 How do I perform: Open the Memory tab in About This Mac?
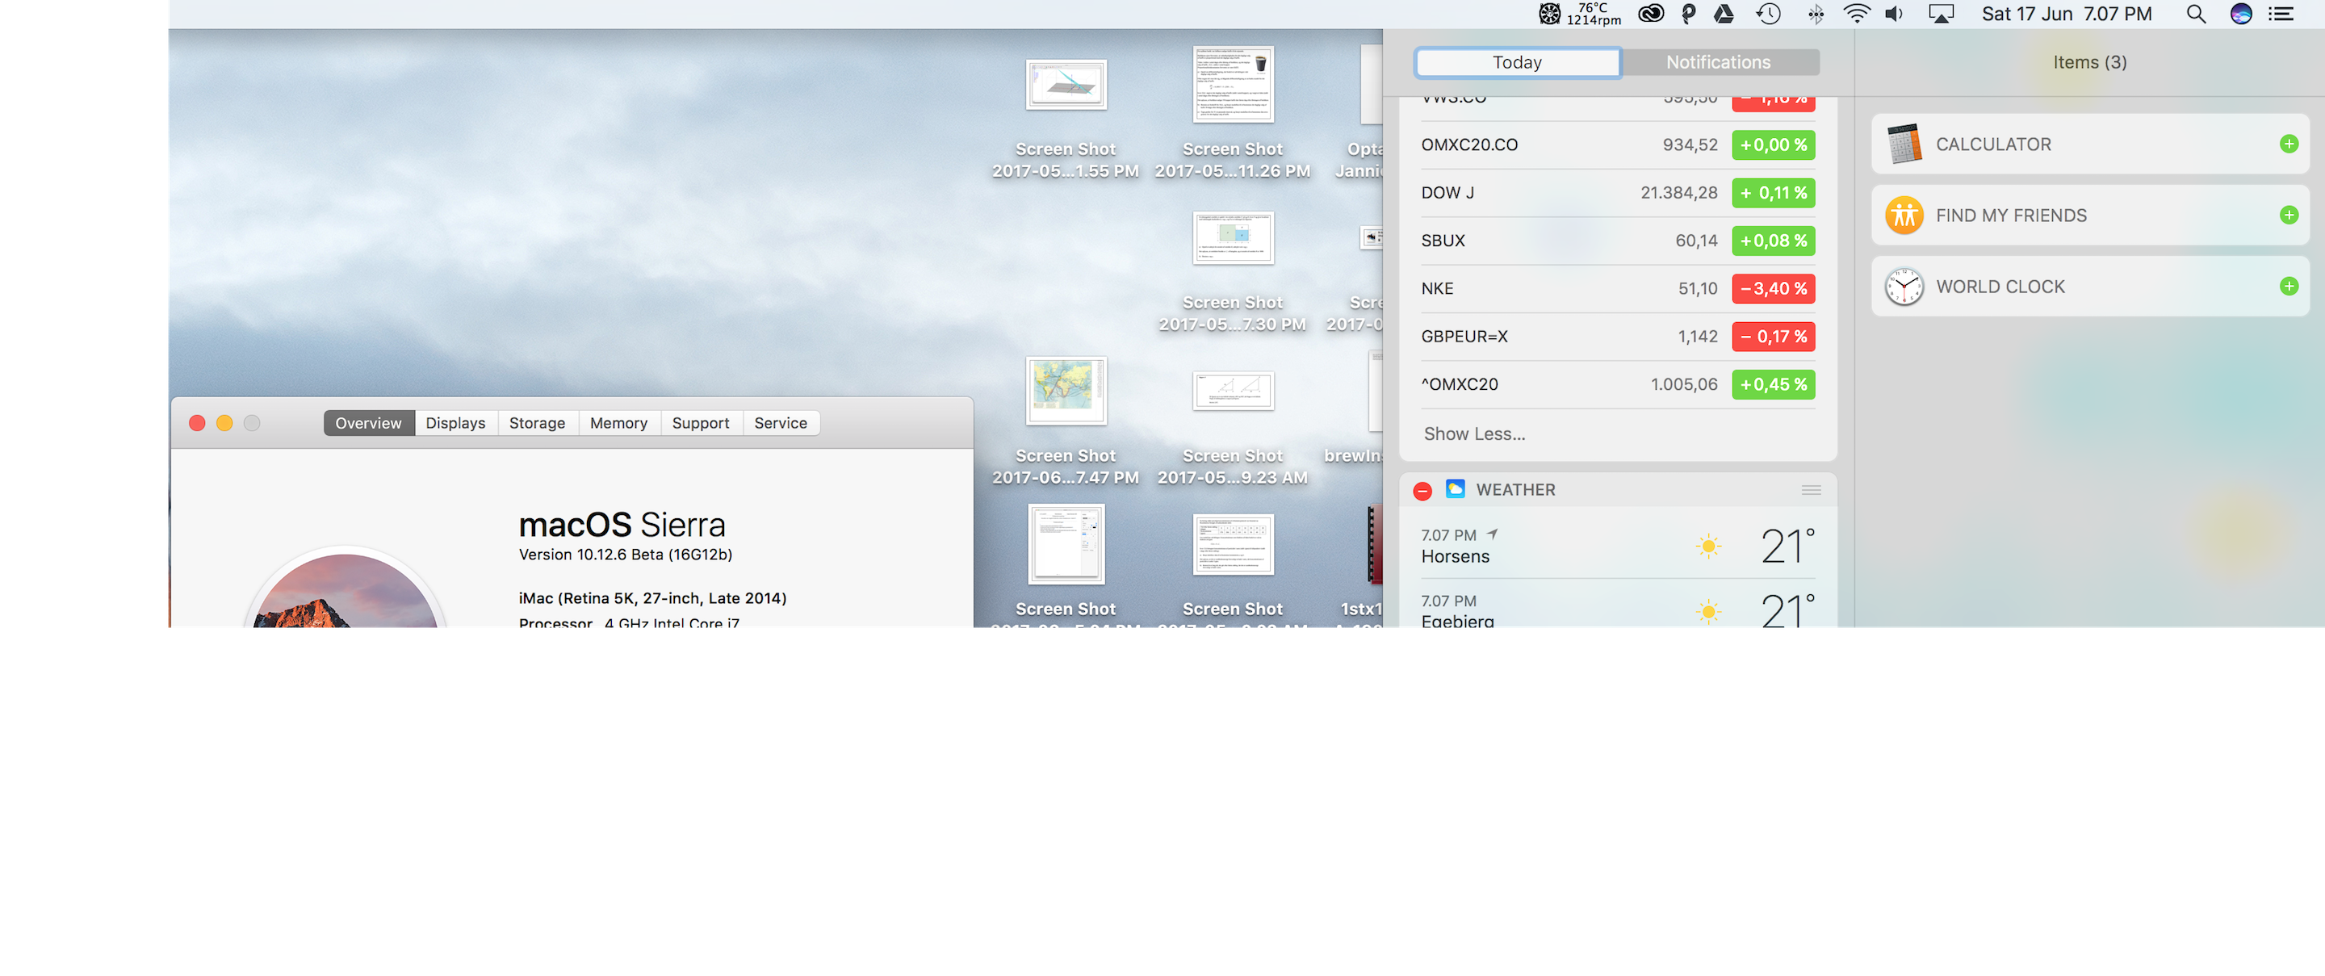(618, 422)
